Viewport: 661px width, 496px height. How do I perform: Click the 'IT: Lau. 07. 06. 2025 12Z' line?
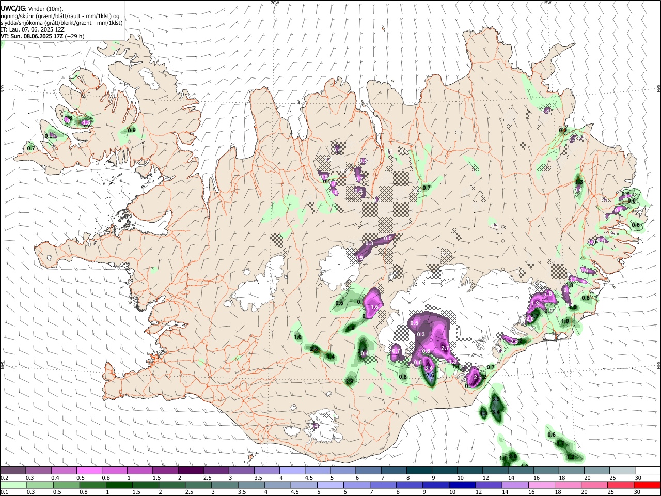[x=33, y=30]
